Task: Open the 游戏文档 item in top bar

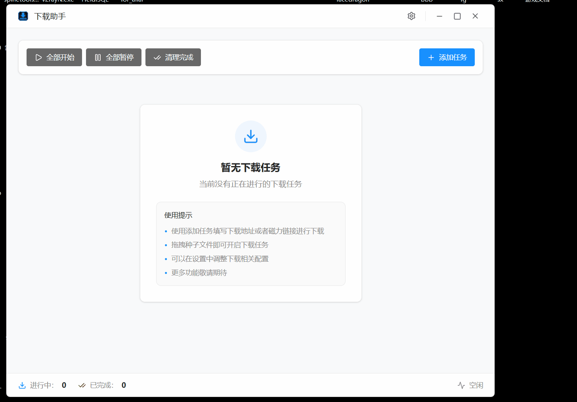Action: coord(537,1)
